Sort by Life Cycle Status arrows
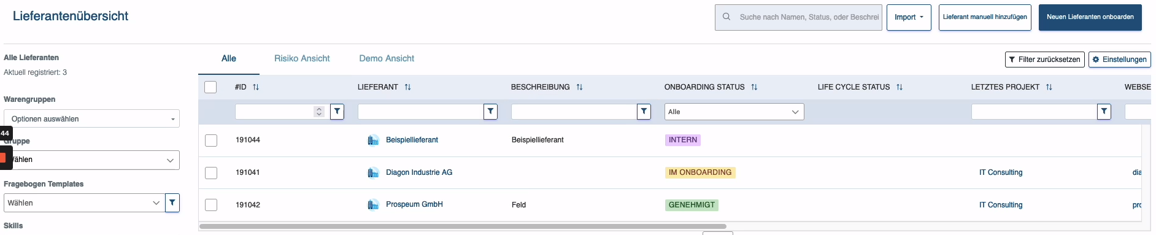The image size is (1156, 235). (x=900, y=87)
